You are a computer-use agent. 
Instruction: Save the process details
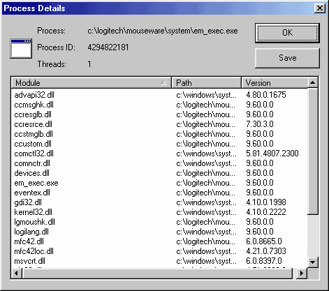coord(287,58)
